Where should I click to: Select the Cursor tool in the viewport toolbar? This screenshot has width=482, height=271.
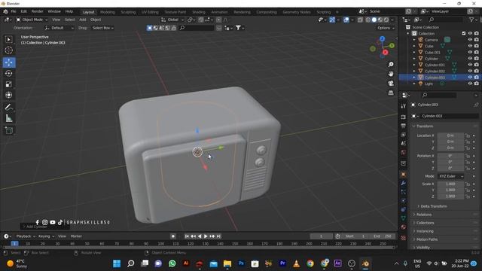8,50
